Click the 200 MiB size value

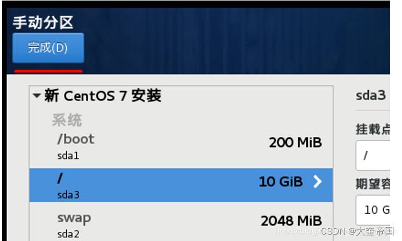pos(295,143)
